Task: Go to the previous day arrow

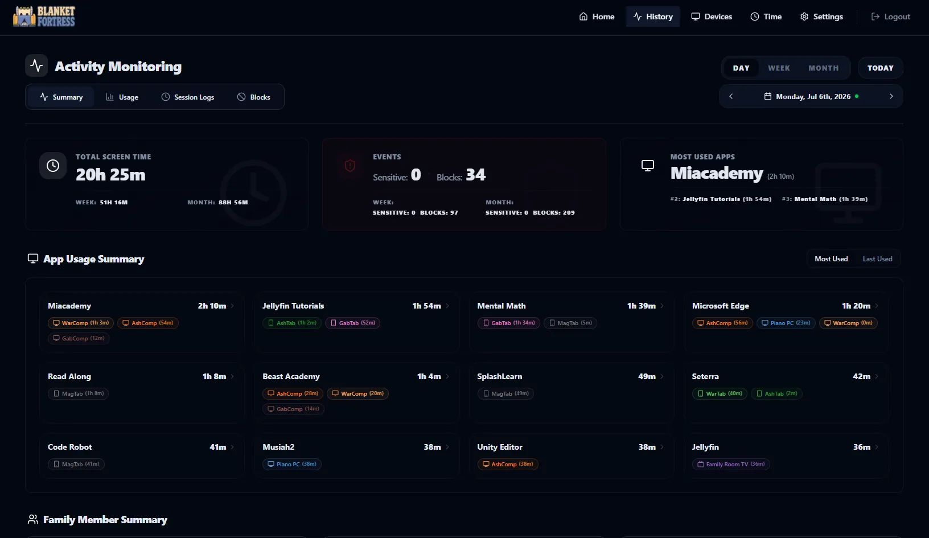Action: (731, 96)
